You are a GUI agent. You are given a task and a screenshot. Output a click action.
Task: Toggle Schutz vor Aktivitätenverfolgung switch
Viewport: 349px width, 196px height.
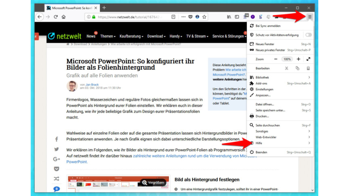(309, 35)
